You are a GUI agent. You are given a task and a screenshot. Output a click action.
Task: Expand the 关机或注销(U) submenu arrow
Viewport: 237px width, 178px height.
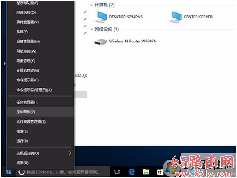click(x=70, y=153)
